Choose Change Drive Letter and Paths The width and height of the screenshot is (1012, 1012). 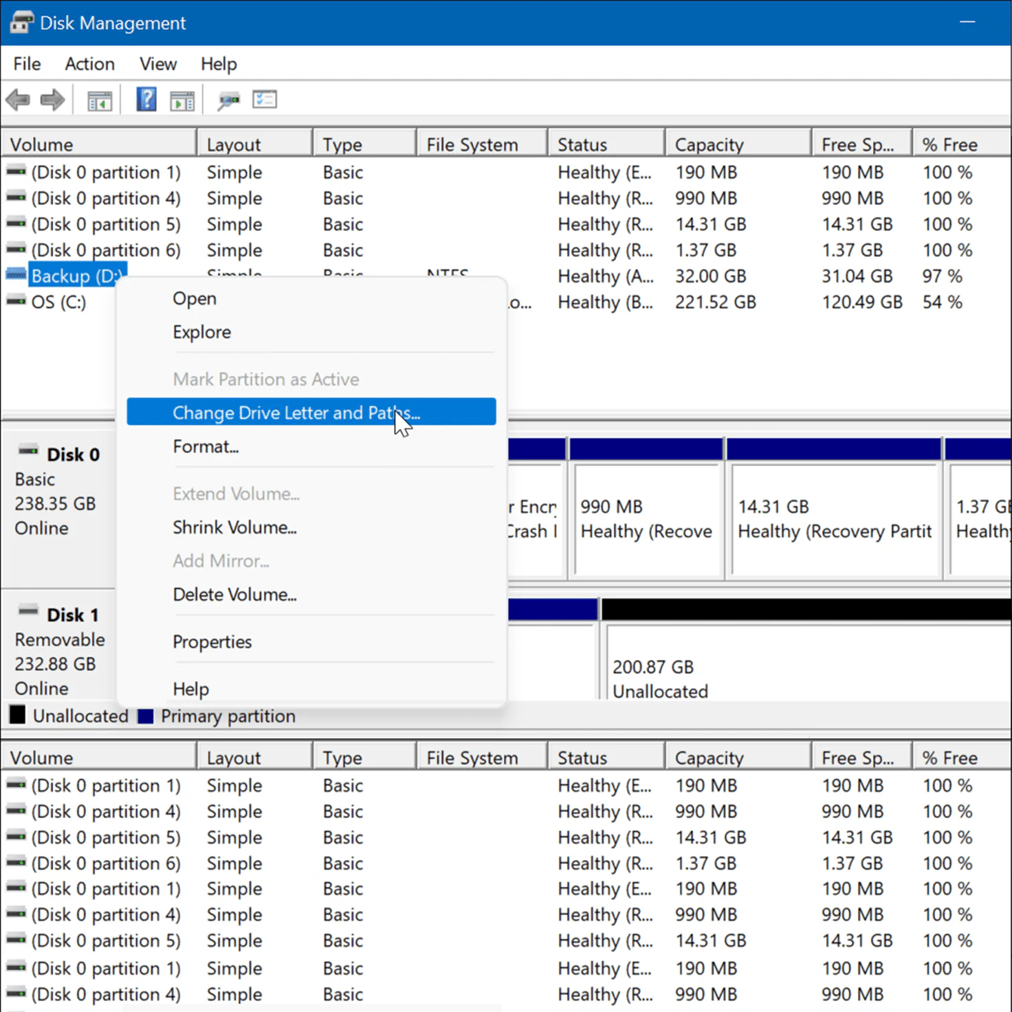(296, 412)
